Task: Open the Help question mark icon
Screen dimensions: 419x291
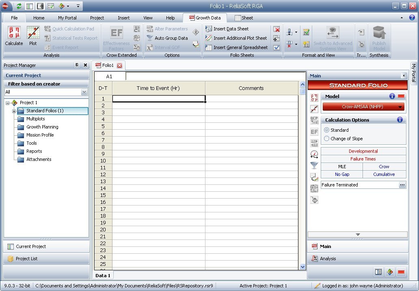Action: [x=412, y=17]
